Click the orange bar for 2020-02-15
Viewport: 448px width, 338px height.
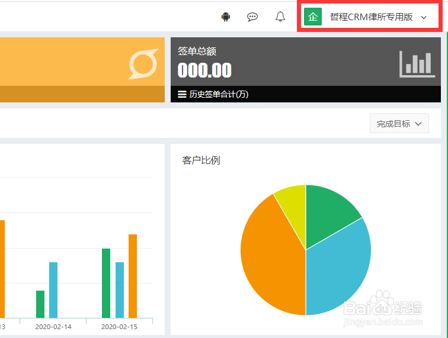[133, 276]
